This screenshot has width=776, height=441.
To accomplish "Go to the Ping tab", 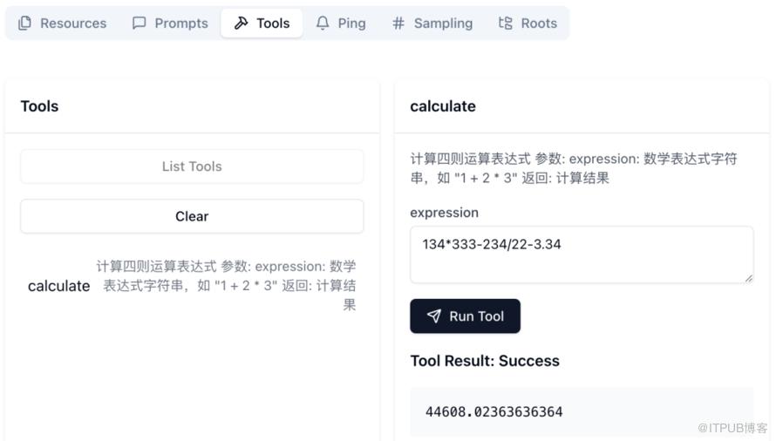I will pos(351,24).
